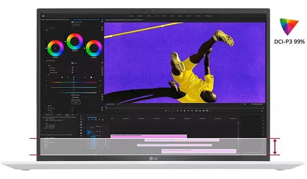Toggle the HSL Secondary Active checkbox
This screenshot has width=307, height=179.
click(72, 63)
